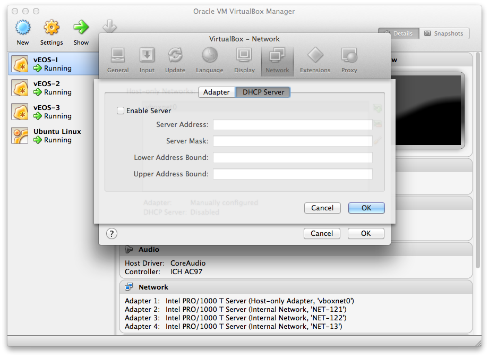Click the Discard down-arrow toolbar icon
This screenshot has width=489, height=357.
coord(110,27)
